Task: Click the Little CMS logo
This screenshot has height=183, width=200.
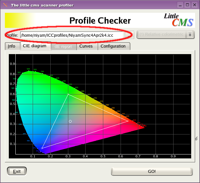Action: point(178,20)
